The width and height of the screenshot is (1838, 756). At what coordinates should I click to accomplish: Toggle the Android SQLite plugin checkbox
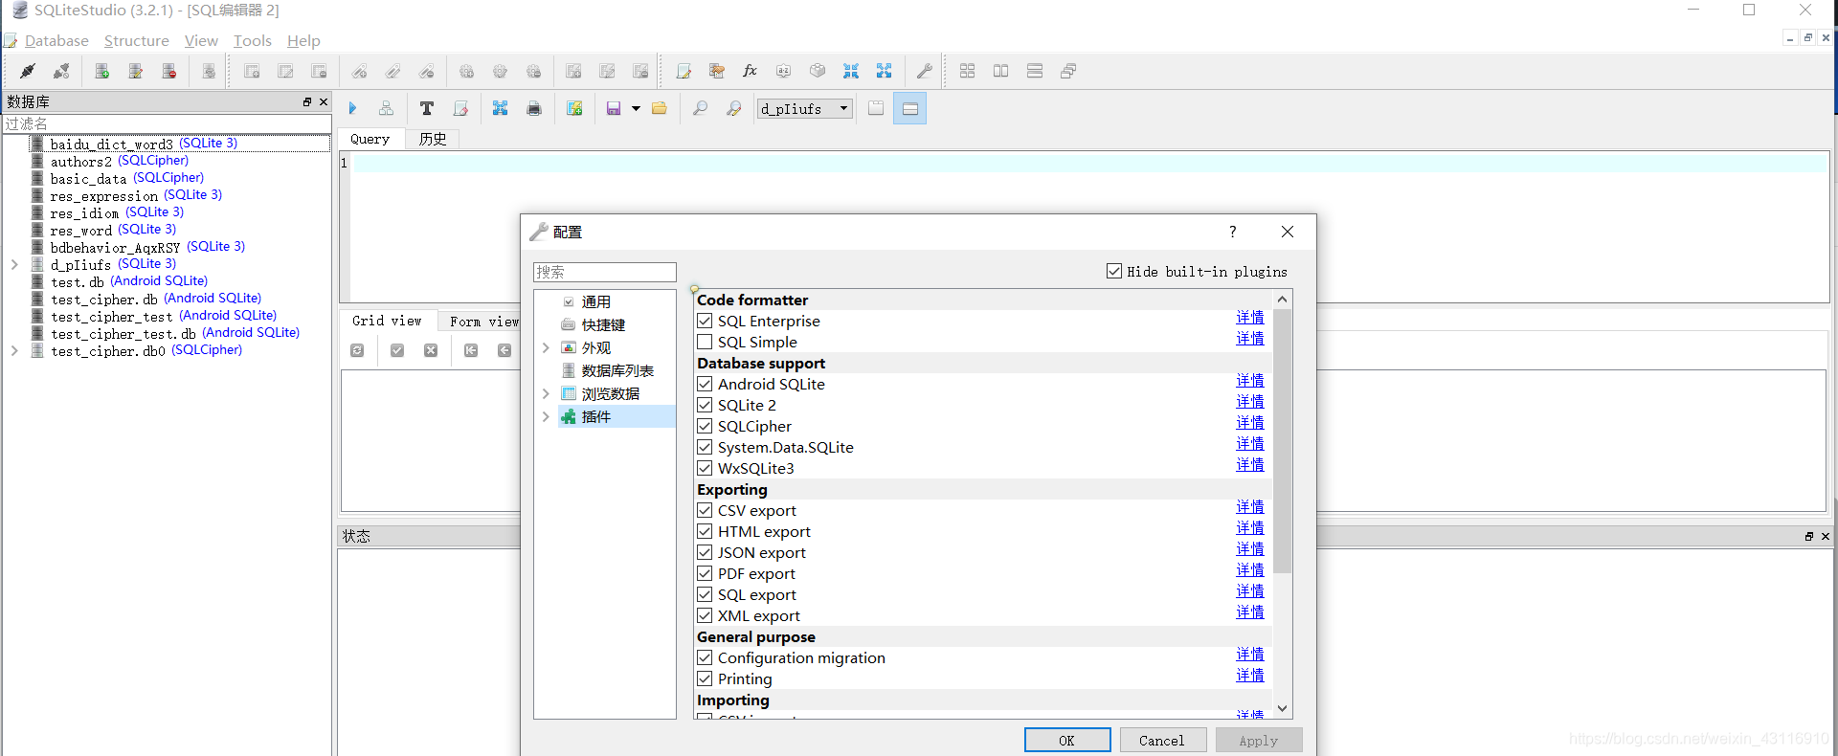[x=705, y=384]
